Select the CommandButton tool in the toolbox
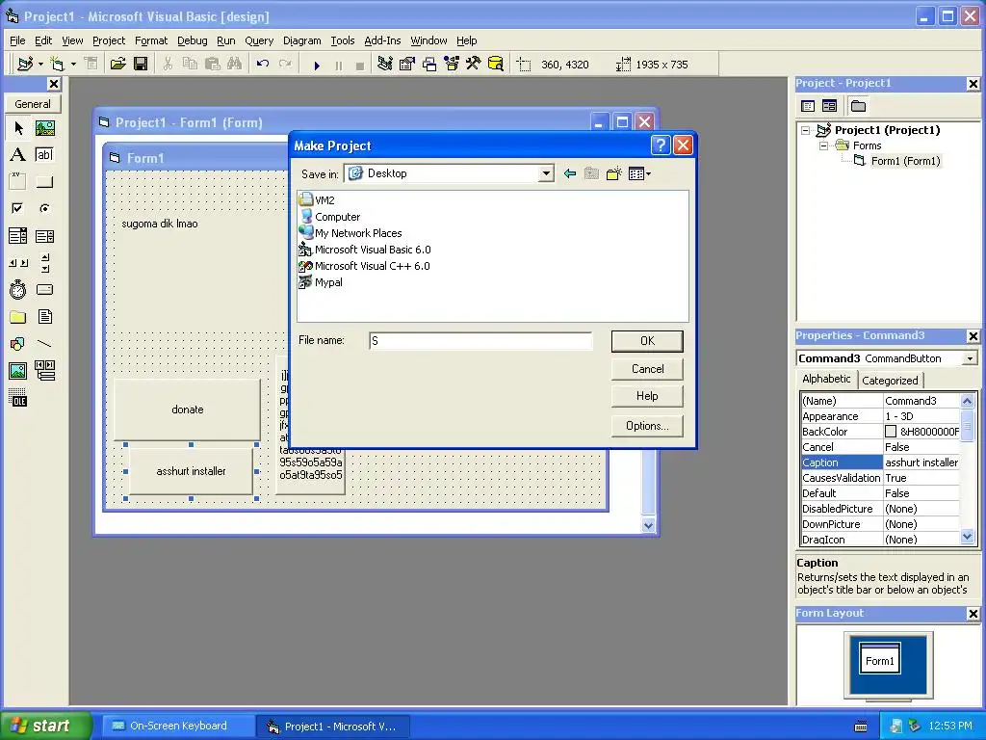 click(x=44, y=182)
